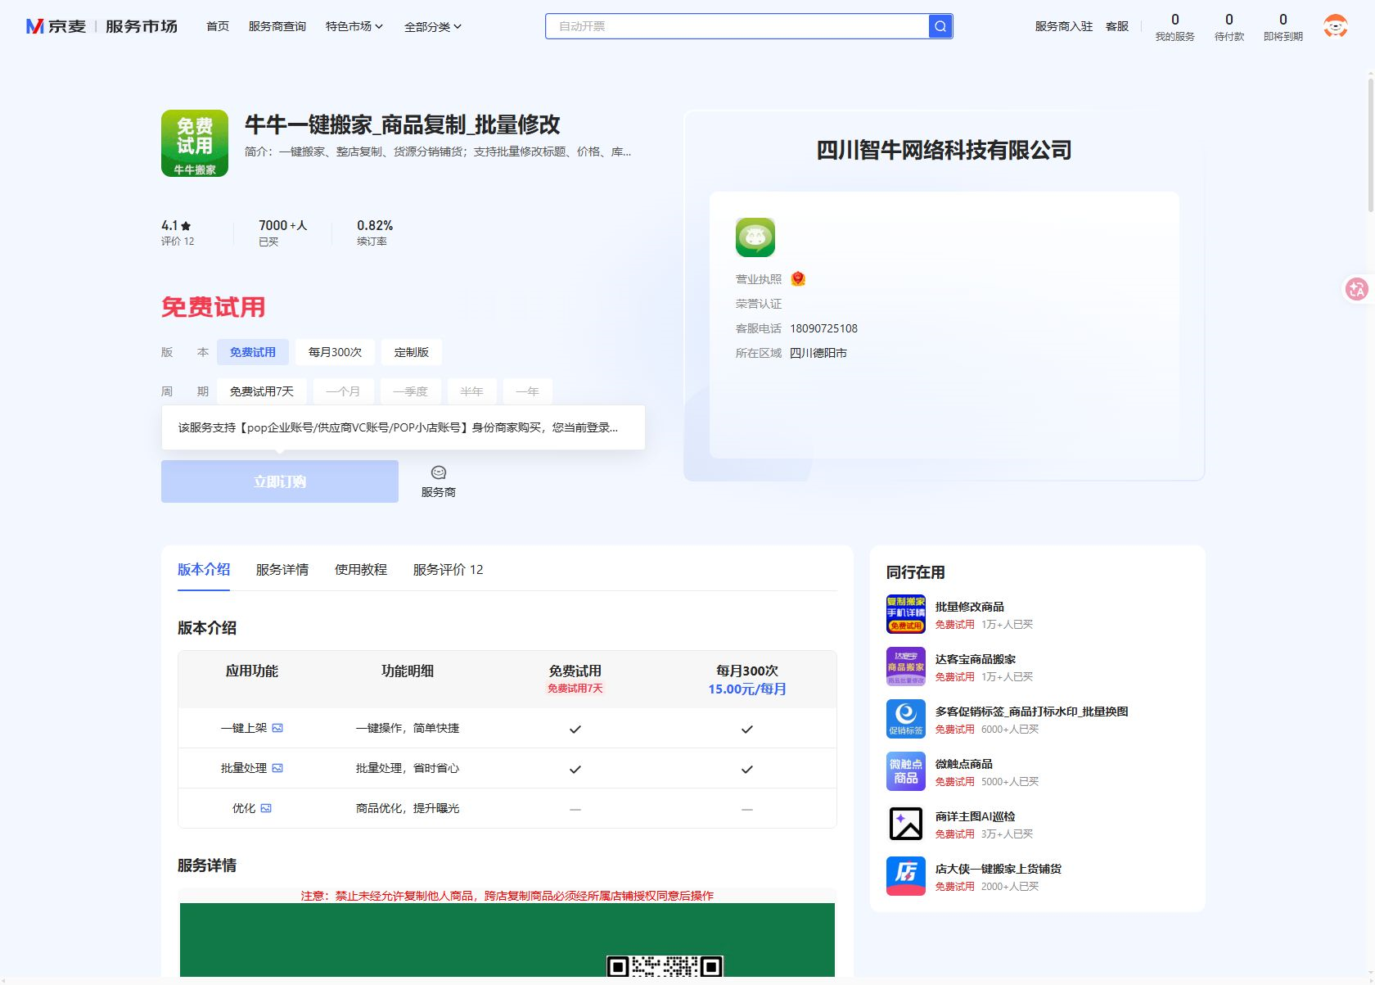1375x985 pixels.
Task: Click the 营业执照 badge icon
Action: click(798, 279)
